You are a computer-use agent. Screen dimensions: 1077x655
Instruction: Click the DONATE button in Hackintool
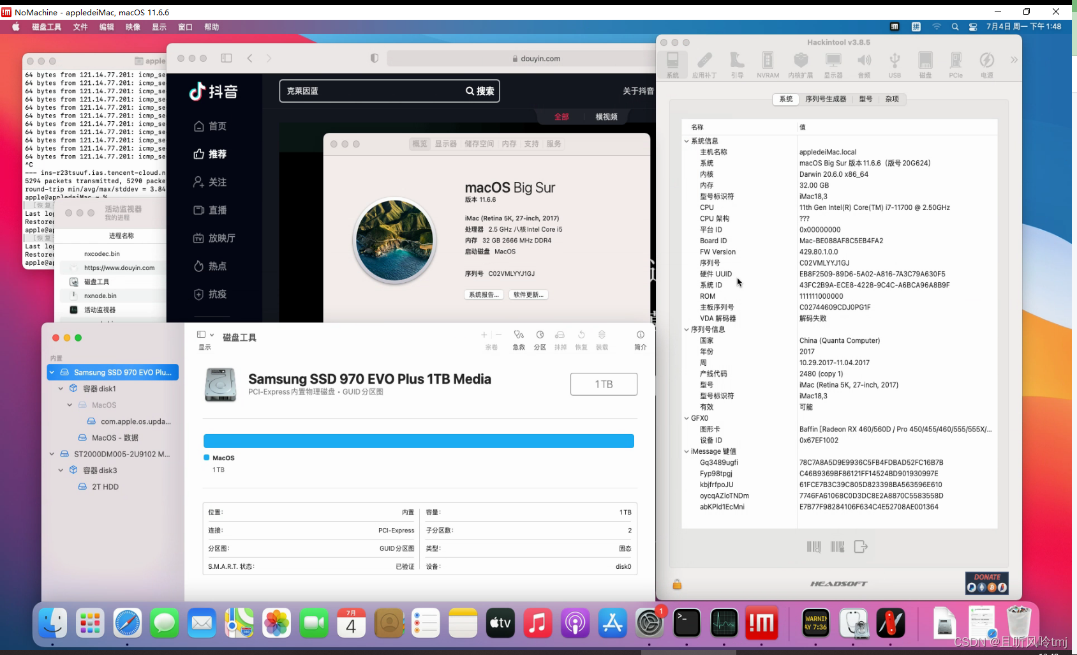(x=986, y=583)
